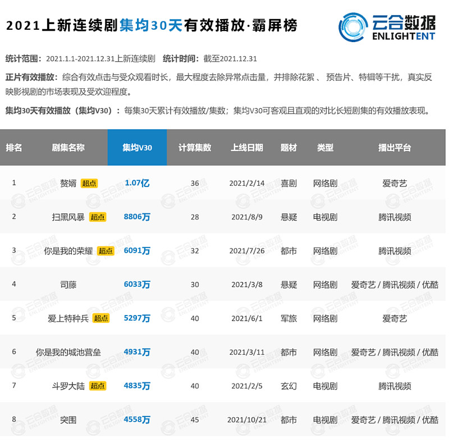The image size is (449, 443).
Task: Click the 上线日期 column header
Action: tap(247, 147)
